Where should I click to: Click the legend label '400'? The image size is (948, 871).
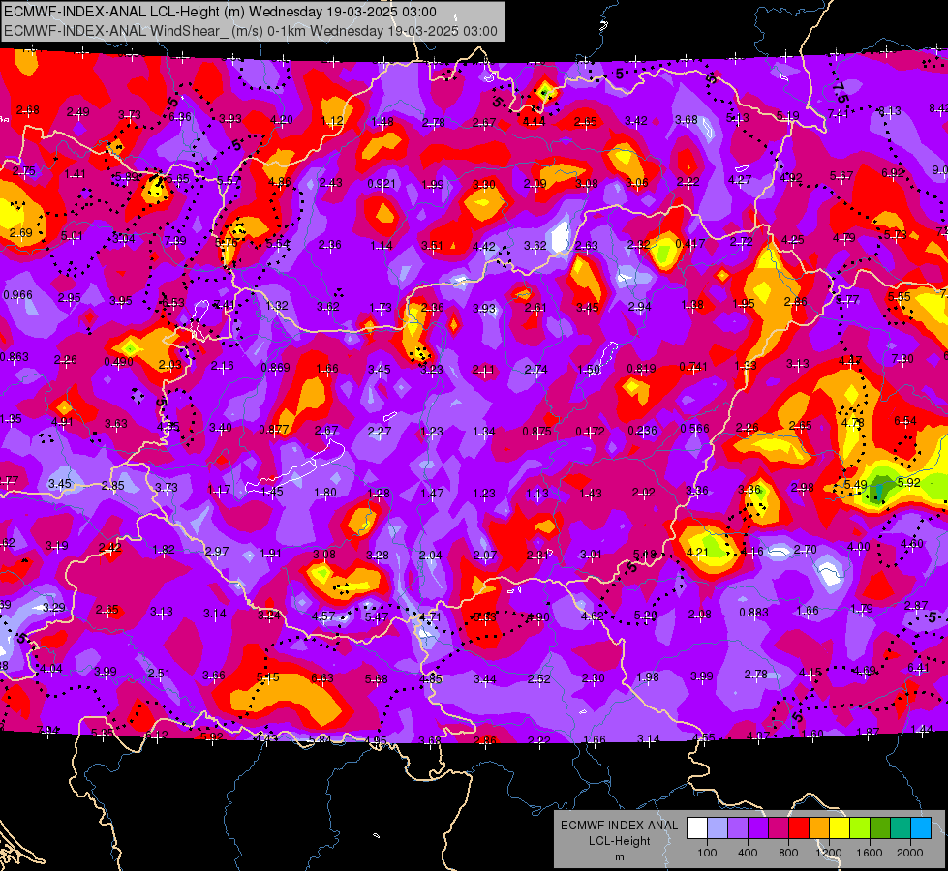(x=748, y=853)
